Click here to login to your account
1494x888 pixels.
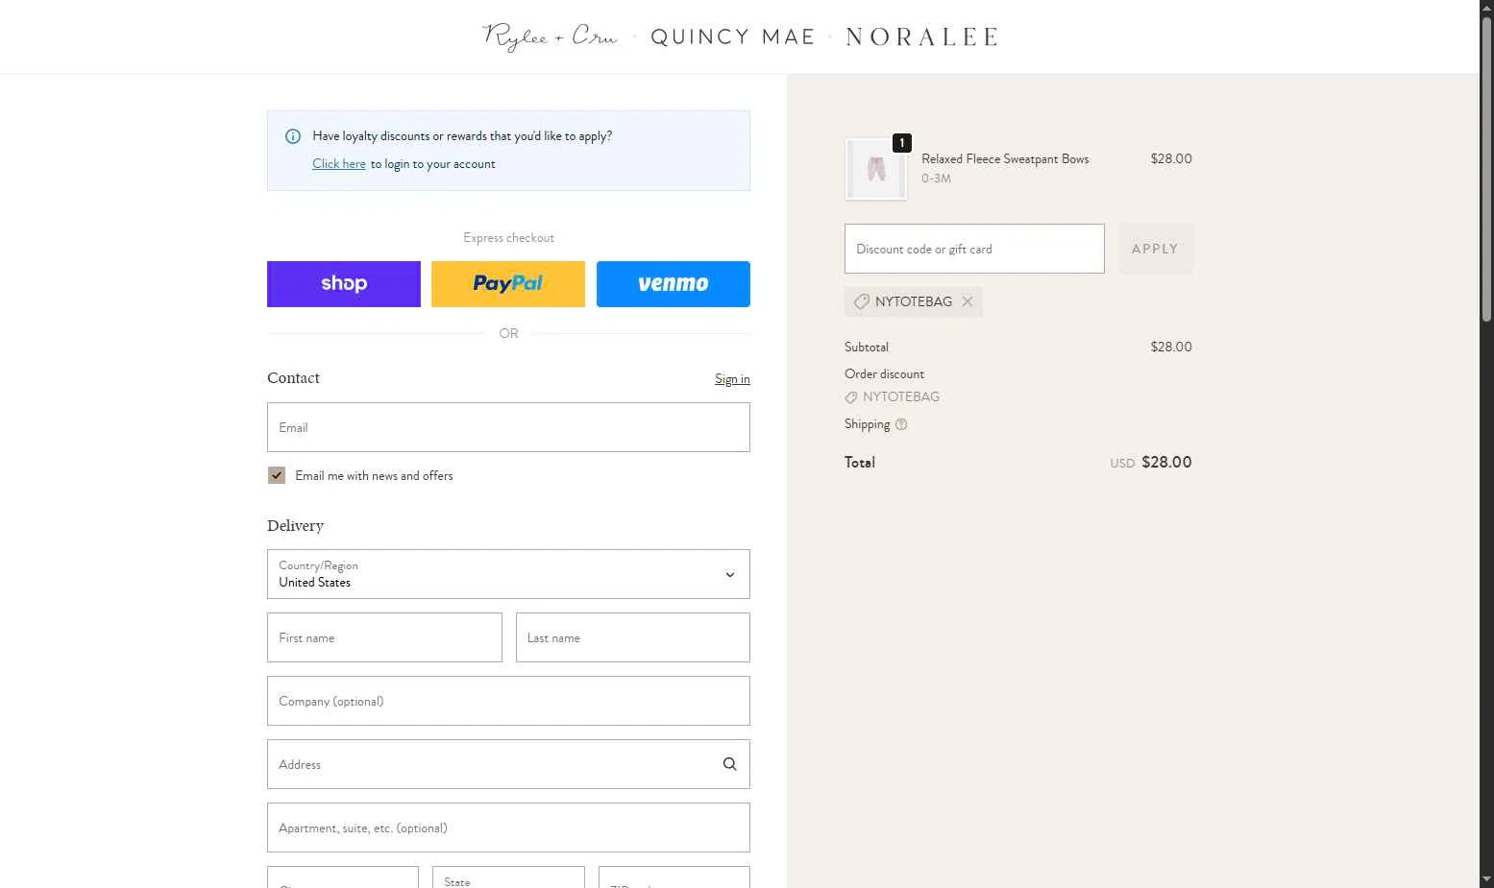pos(339,164)
